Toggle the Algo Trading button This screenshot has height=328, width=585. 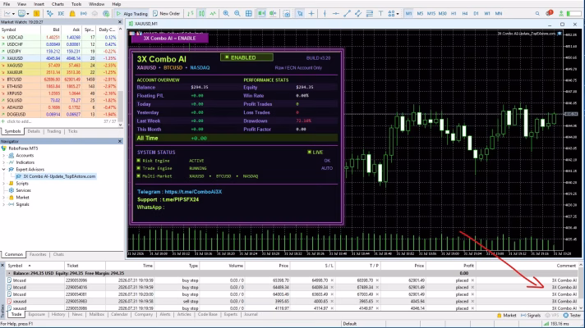[132, 13]
